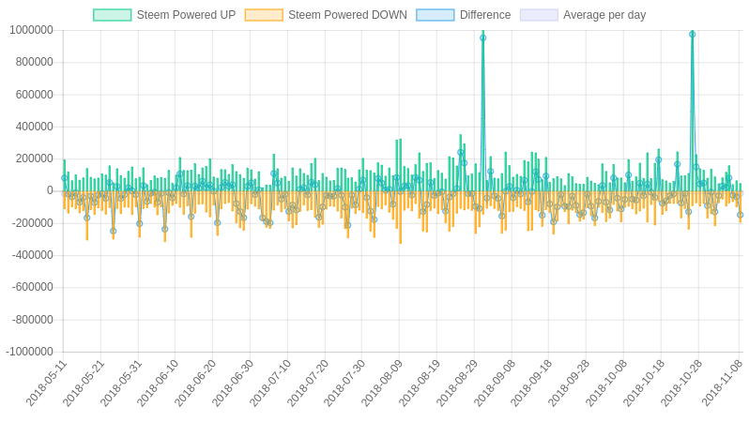Click the -400000 y-axis label
Screen dimensions: 749x422
coord(33,255)
